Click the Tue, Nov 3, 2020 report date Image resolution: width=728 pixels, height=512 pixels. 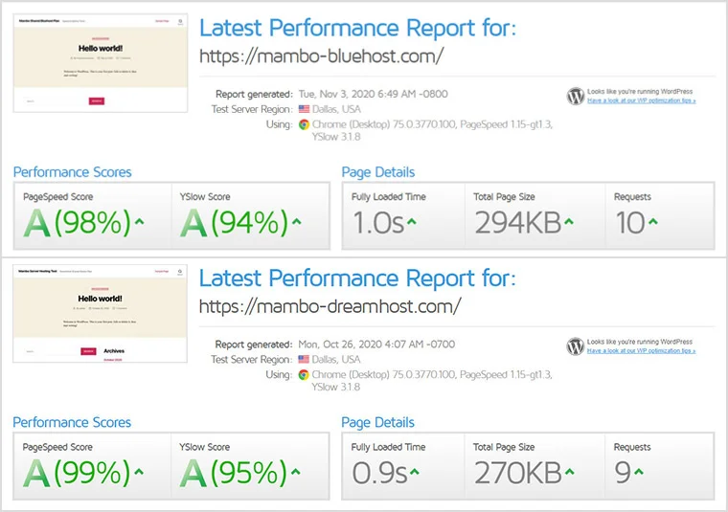[373, 94]
